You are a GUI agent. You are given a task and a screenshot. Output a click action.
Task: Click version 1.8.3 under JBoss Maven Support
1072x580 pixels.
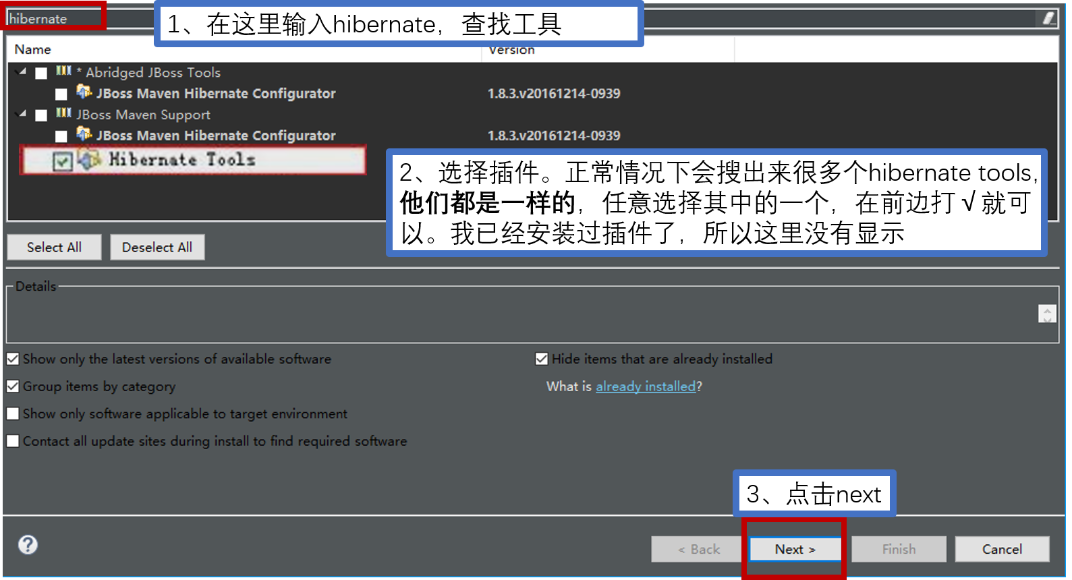click(554, 136)
